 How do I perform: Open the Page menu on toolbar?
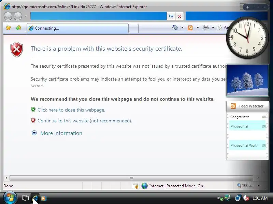(x=222, y=28)
